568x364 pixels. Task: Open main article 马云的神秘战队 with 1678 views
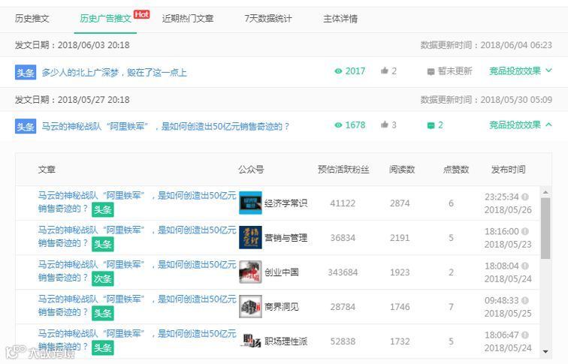point(165,126)
